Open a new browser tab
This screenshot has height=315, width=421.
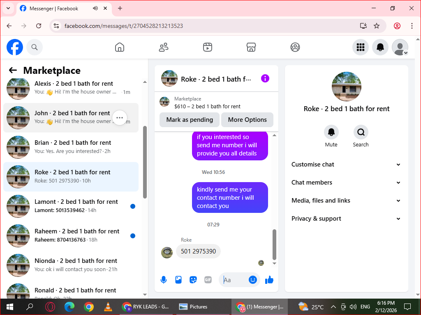tap(120, 8)
